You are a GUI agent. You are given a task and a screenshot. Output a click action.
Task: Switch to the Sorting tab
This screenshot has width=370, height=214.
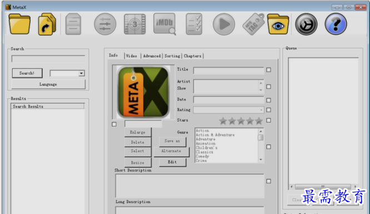(172, 56)
